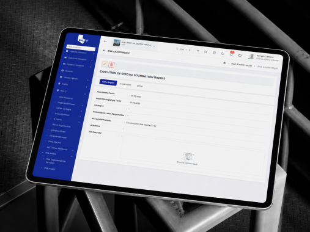The width and height of the screenshot is (310, 232).
Task: Click the grey back arrow in the top header
Action: click(x=105, y=42)
